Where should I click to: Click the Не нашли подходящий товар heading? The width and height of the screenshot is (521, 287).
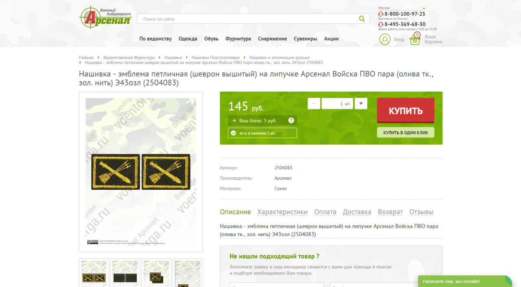274,256
